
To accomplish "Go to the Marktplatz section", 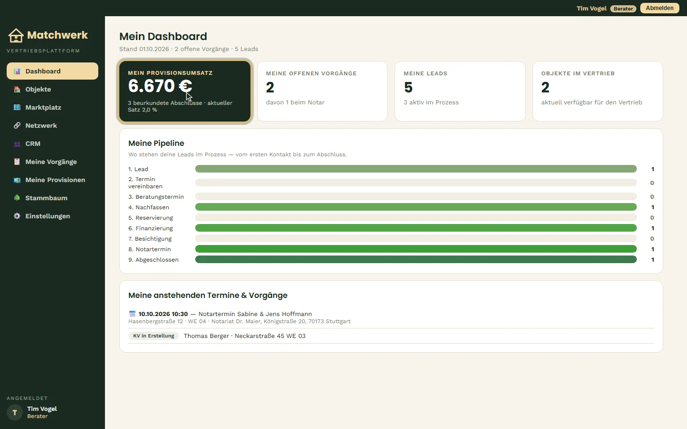I will (52, 107).
